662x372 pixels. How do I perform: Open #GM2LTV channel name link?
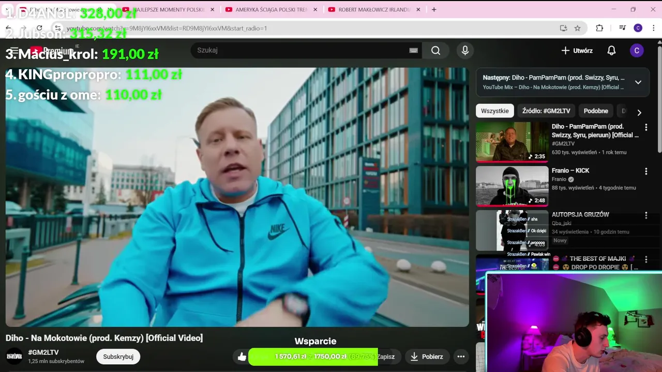coord(43,352)
